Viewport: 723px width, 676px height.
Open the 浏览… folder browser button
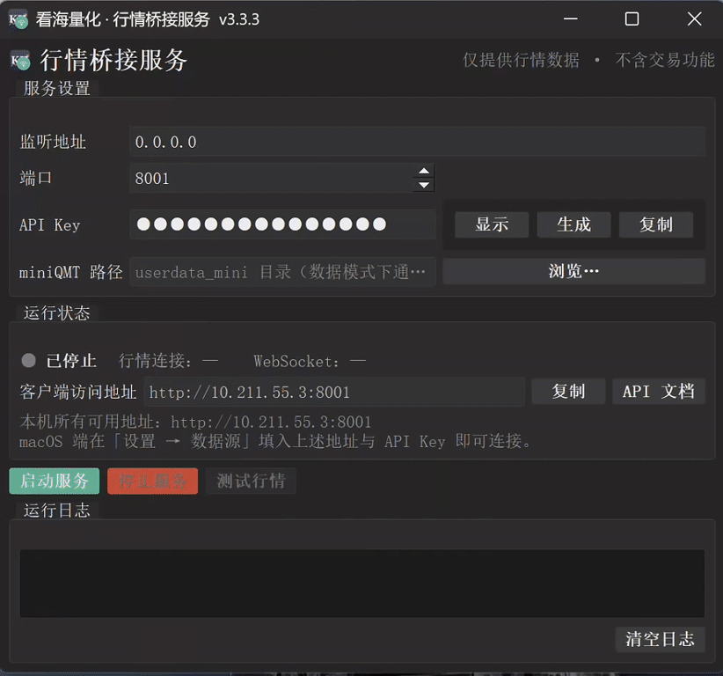point(573,271)
